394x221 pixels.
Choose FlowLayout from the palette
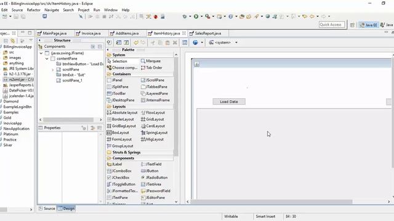153,113
